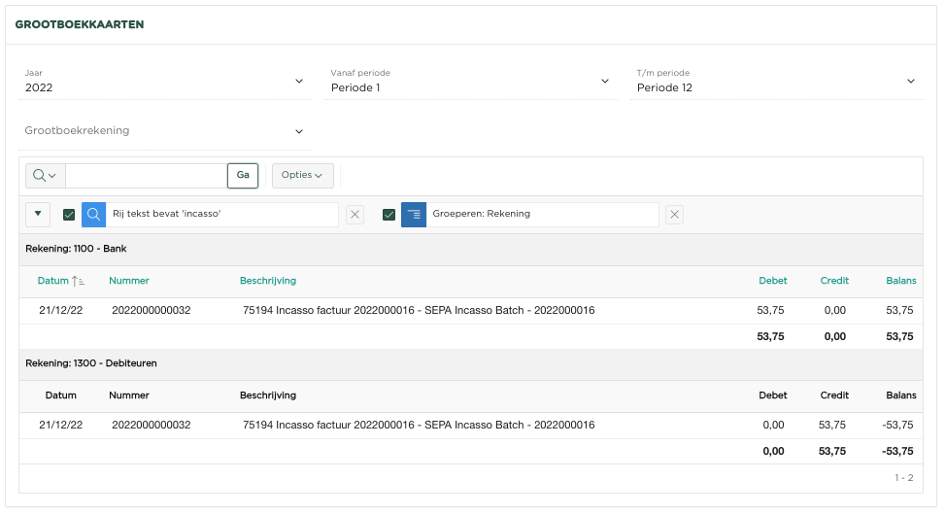This screenshot has height=514, width=945.
Task: Click the Balans column header under Bank
Action: click(x=900, y=281)
